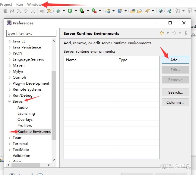Click the Previous Annotation toolbar icon

click(x=189, y=11)
